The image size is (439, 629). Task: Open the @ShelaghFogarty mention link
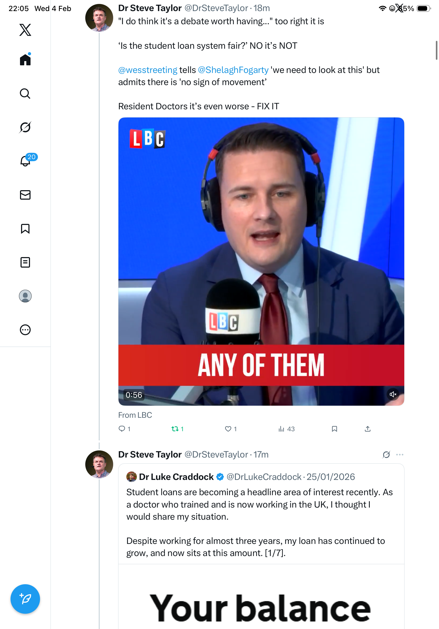pyautogui.click(x=233, y=70)
